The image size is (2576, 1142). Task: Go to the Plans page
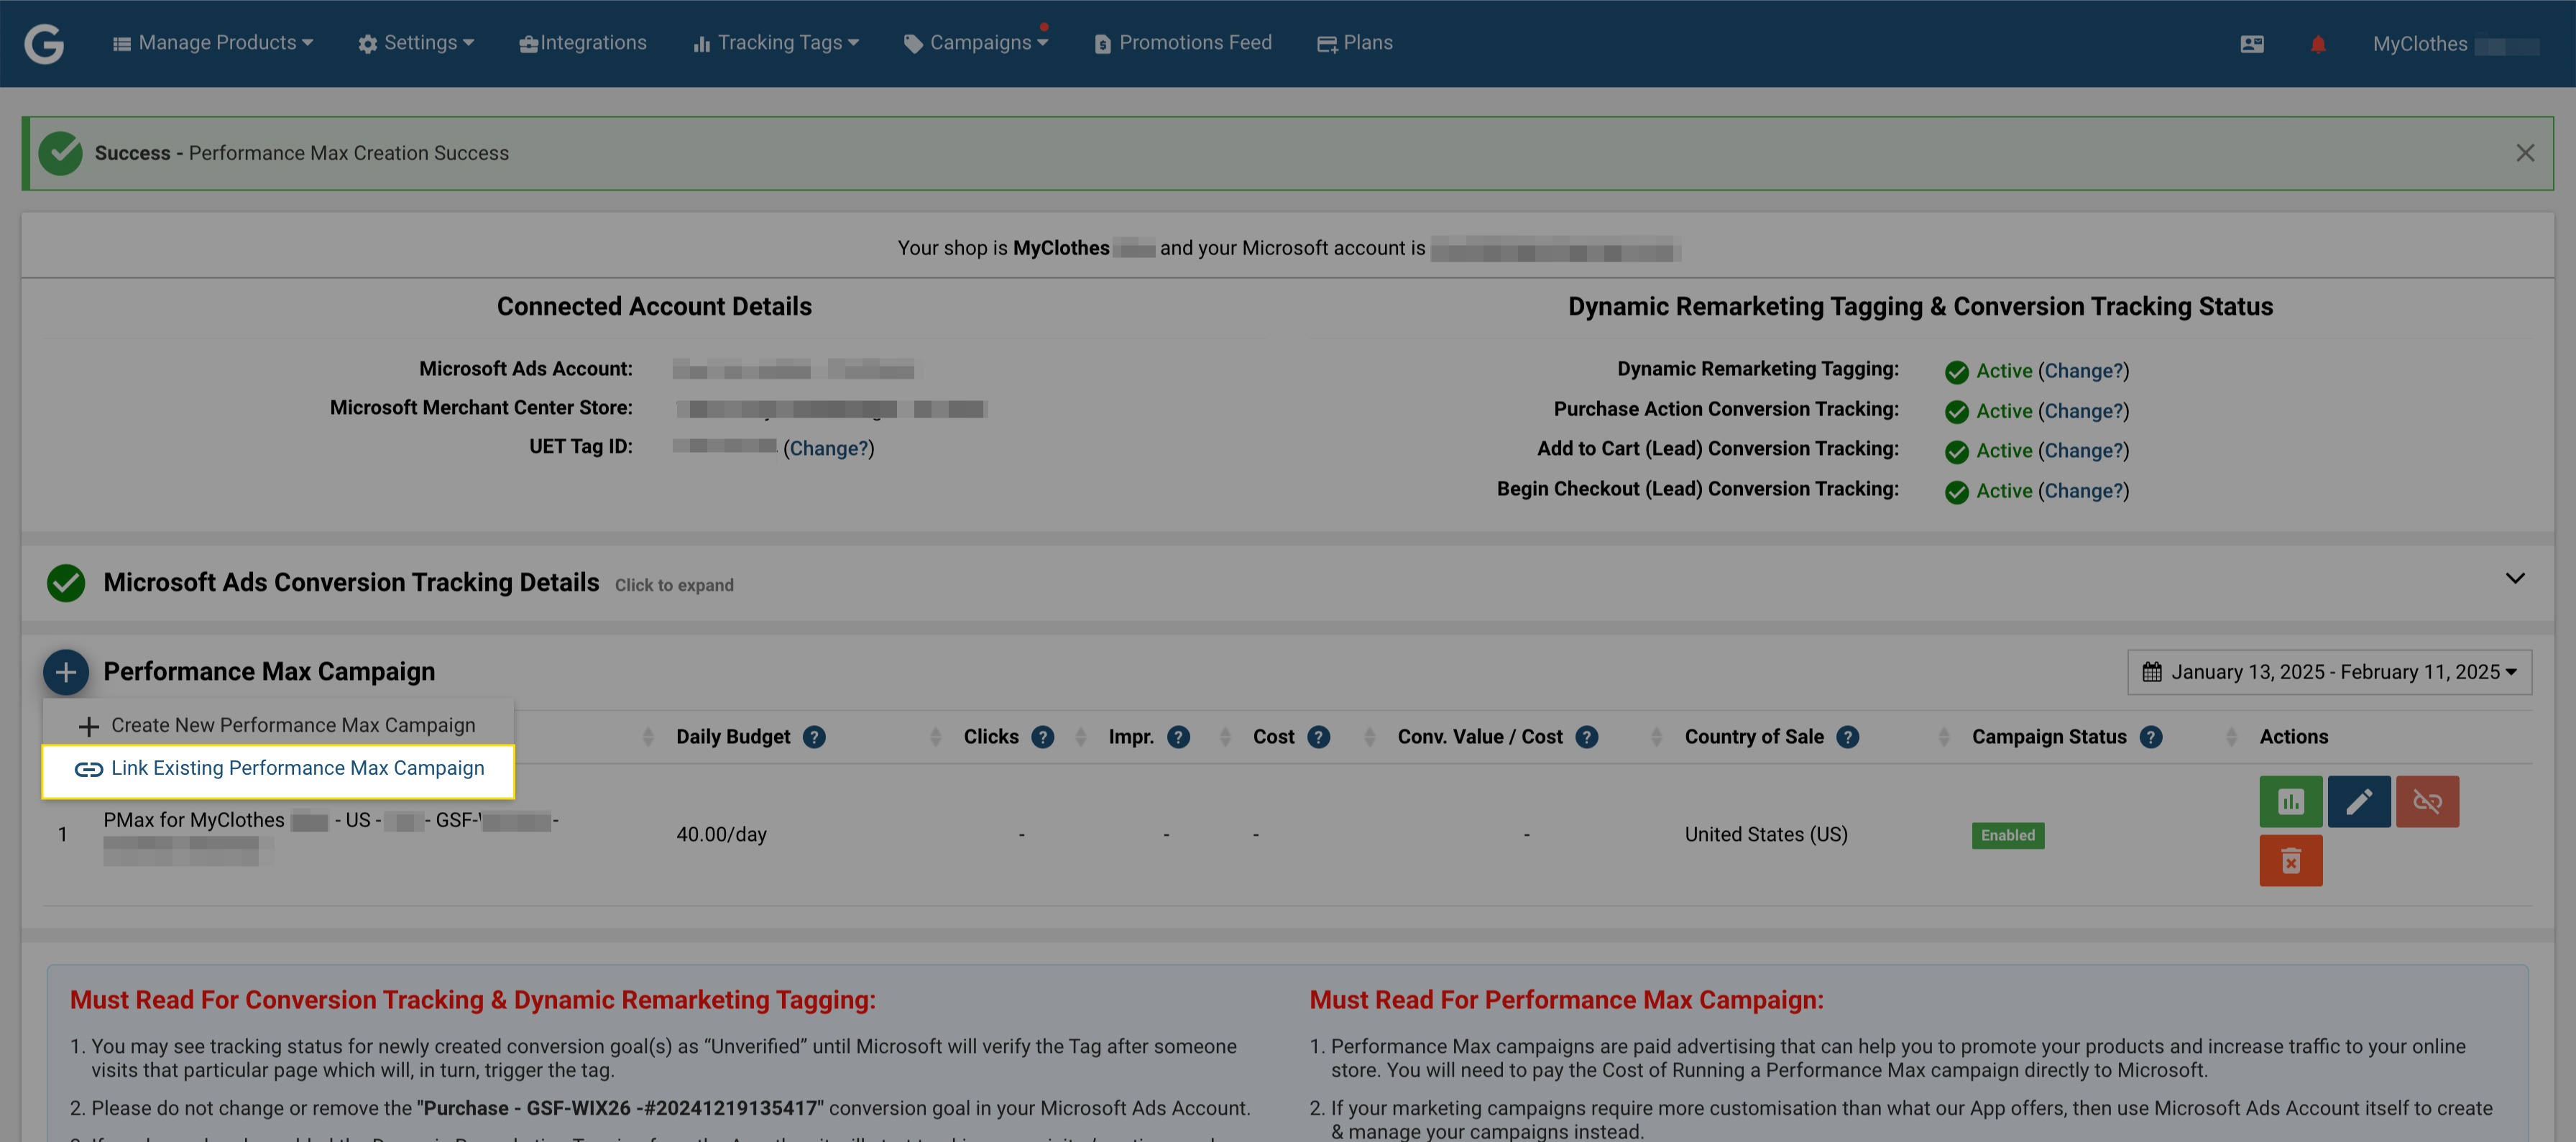pos(1355,43)
